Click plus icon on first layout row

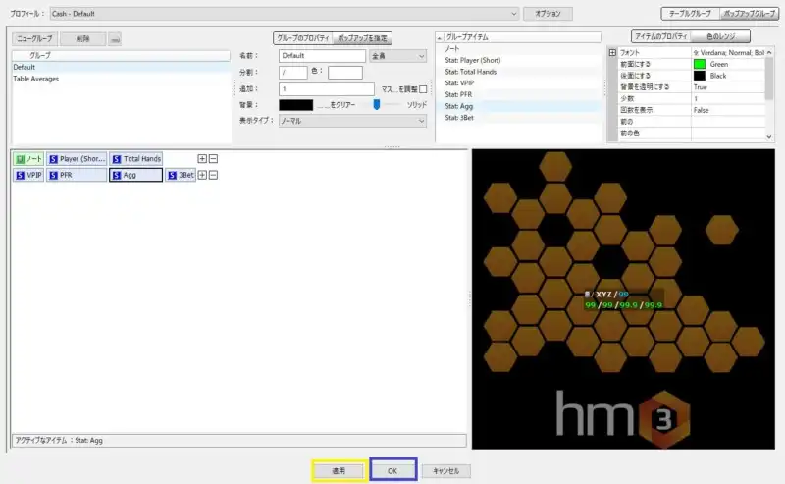pyautogui.click(x=202, y=158)
